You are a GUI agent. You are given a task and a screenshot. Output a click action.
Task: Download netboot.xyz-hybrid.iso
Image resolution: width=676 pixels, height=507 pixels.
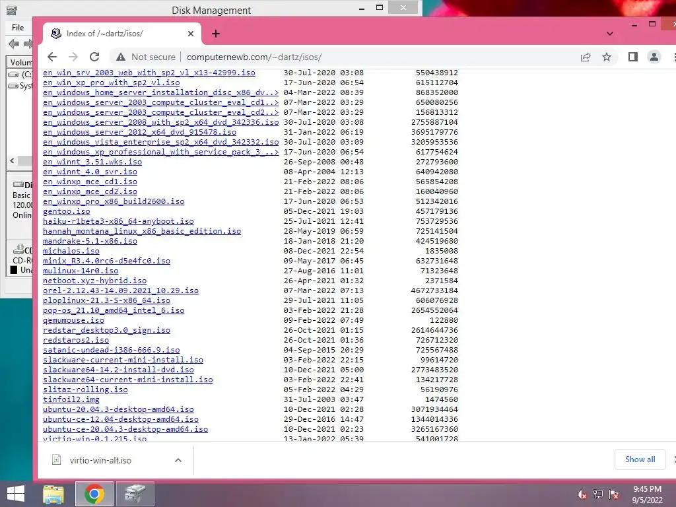[94, 281]
